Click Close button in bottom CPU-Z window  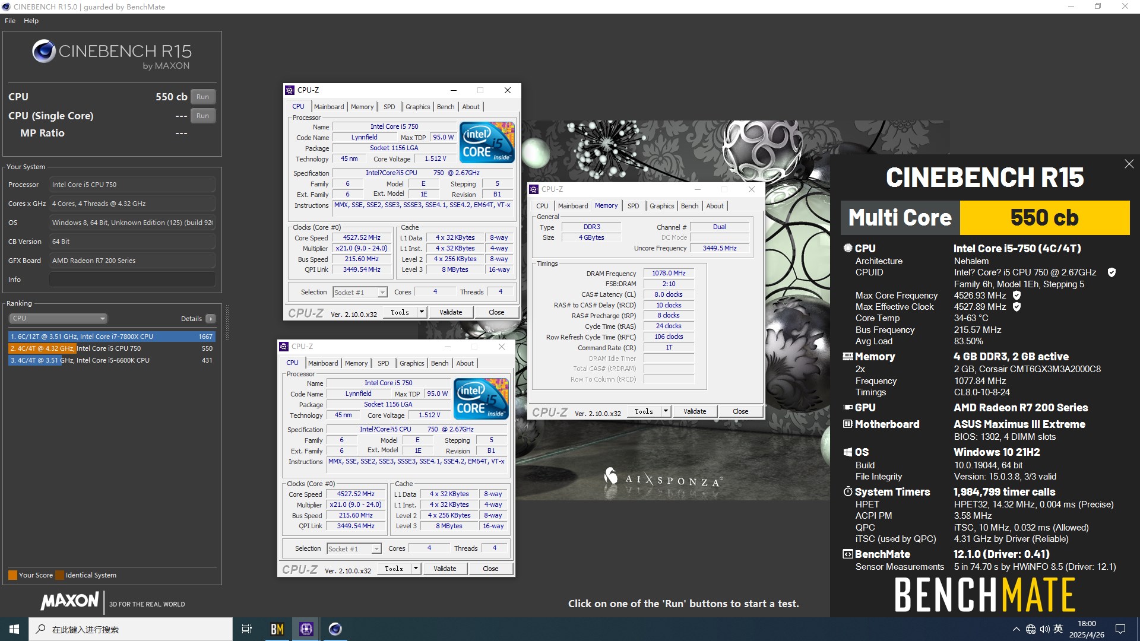coord(490,569)
